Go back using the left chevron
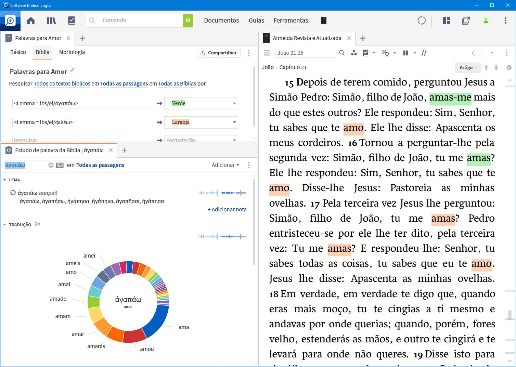This screenshot has height=367, width=516. [x=473, y=53]
